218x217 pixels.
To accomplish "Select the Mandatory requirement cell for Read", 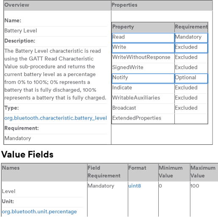I will pos(191,38).
